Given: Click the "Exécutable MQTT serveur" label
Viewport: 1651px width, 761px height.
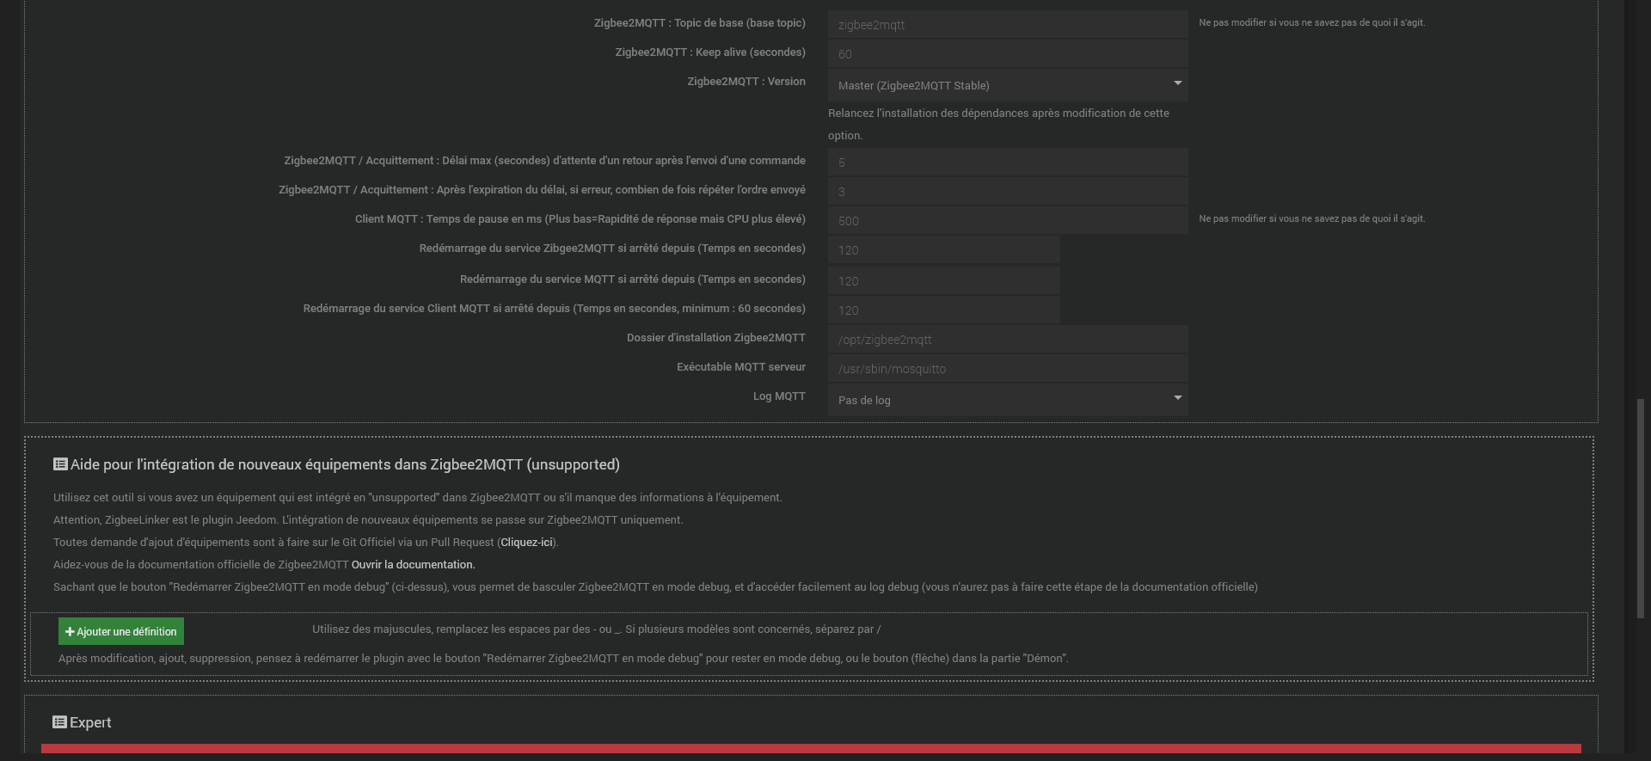Looking at the screenshot, I should pos(741,367).
